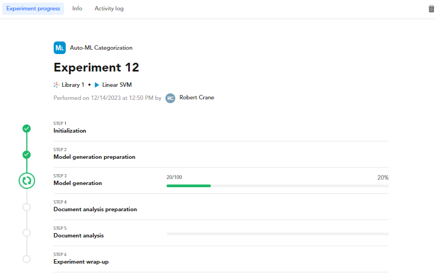This screenshot has width=436, height=280.
Task: Click the Initialization green checkmark icon
Action: point(26,128)
